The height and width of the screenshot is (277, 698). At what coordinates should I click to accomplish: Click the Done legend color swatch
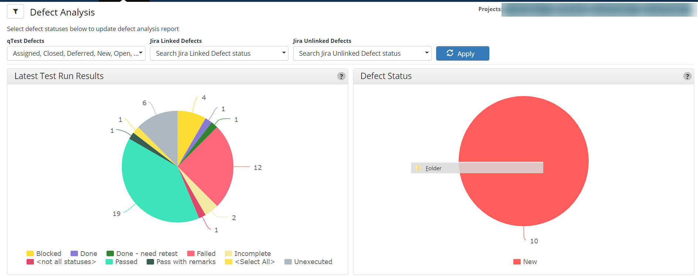click(74, 253)
